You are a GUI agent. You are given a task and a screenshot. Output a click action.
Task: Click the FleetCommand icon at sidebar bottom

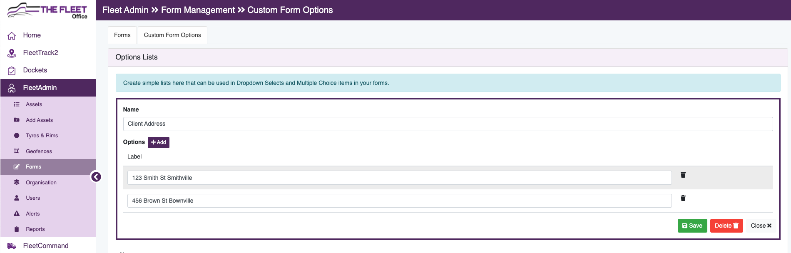[12, 246]
